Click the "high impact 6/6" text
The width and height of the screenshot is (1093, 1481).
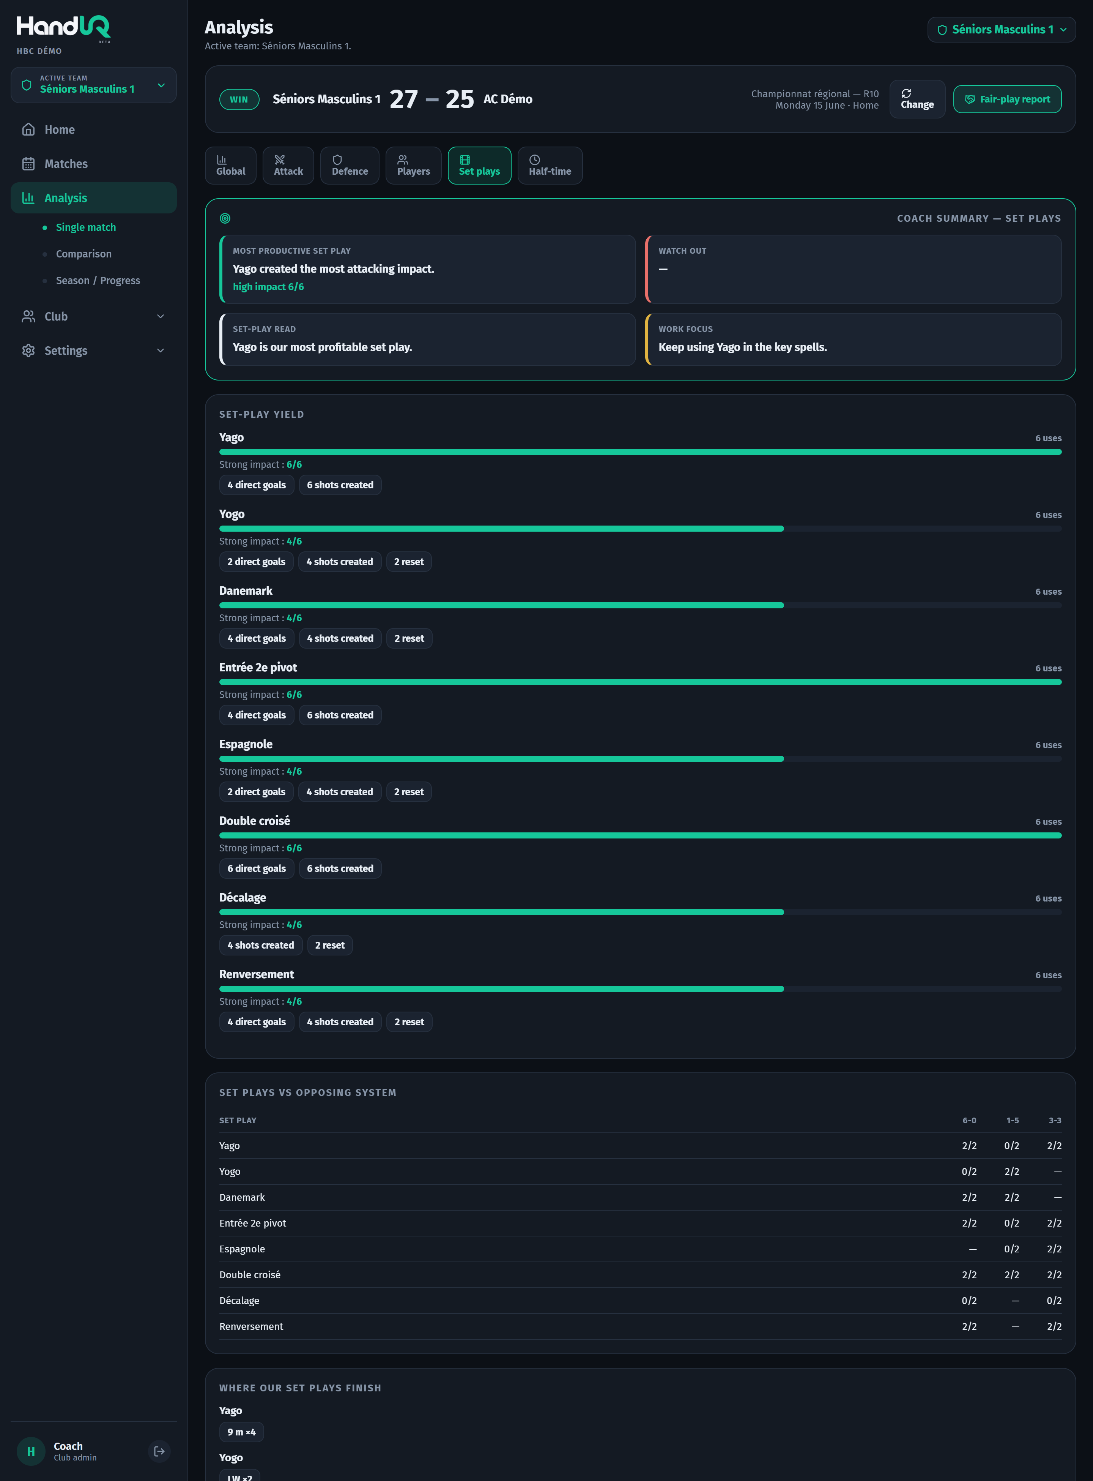[x=269, y=287]
